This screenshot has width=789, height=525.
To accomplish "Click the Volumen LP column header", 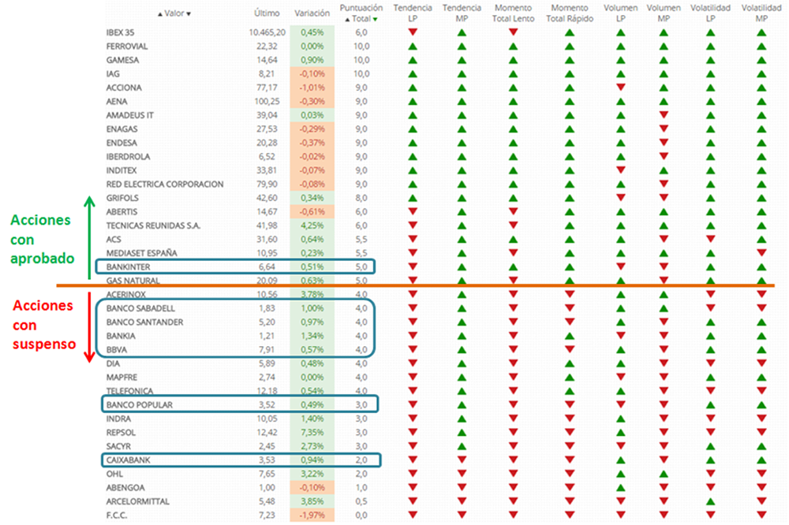I will [x=620, y=13].
